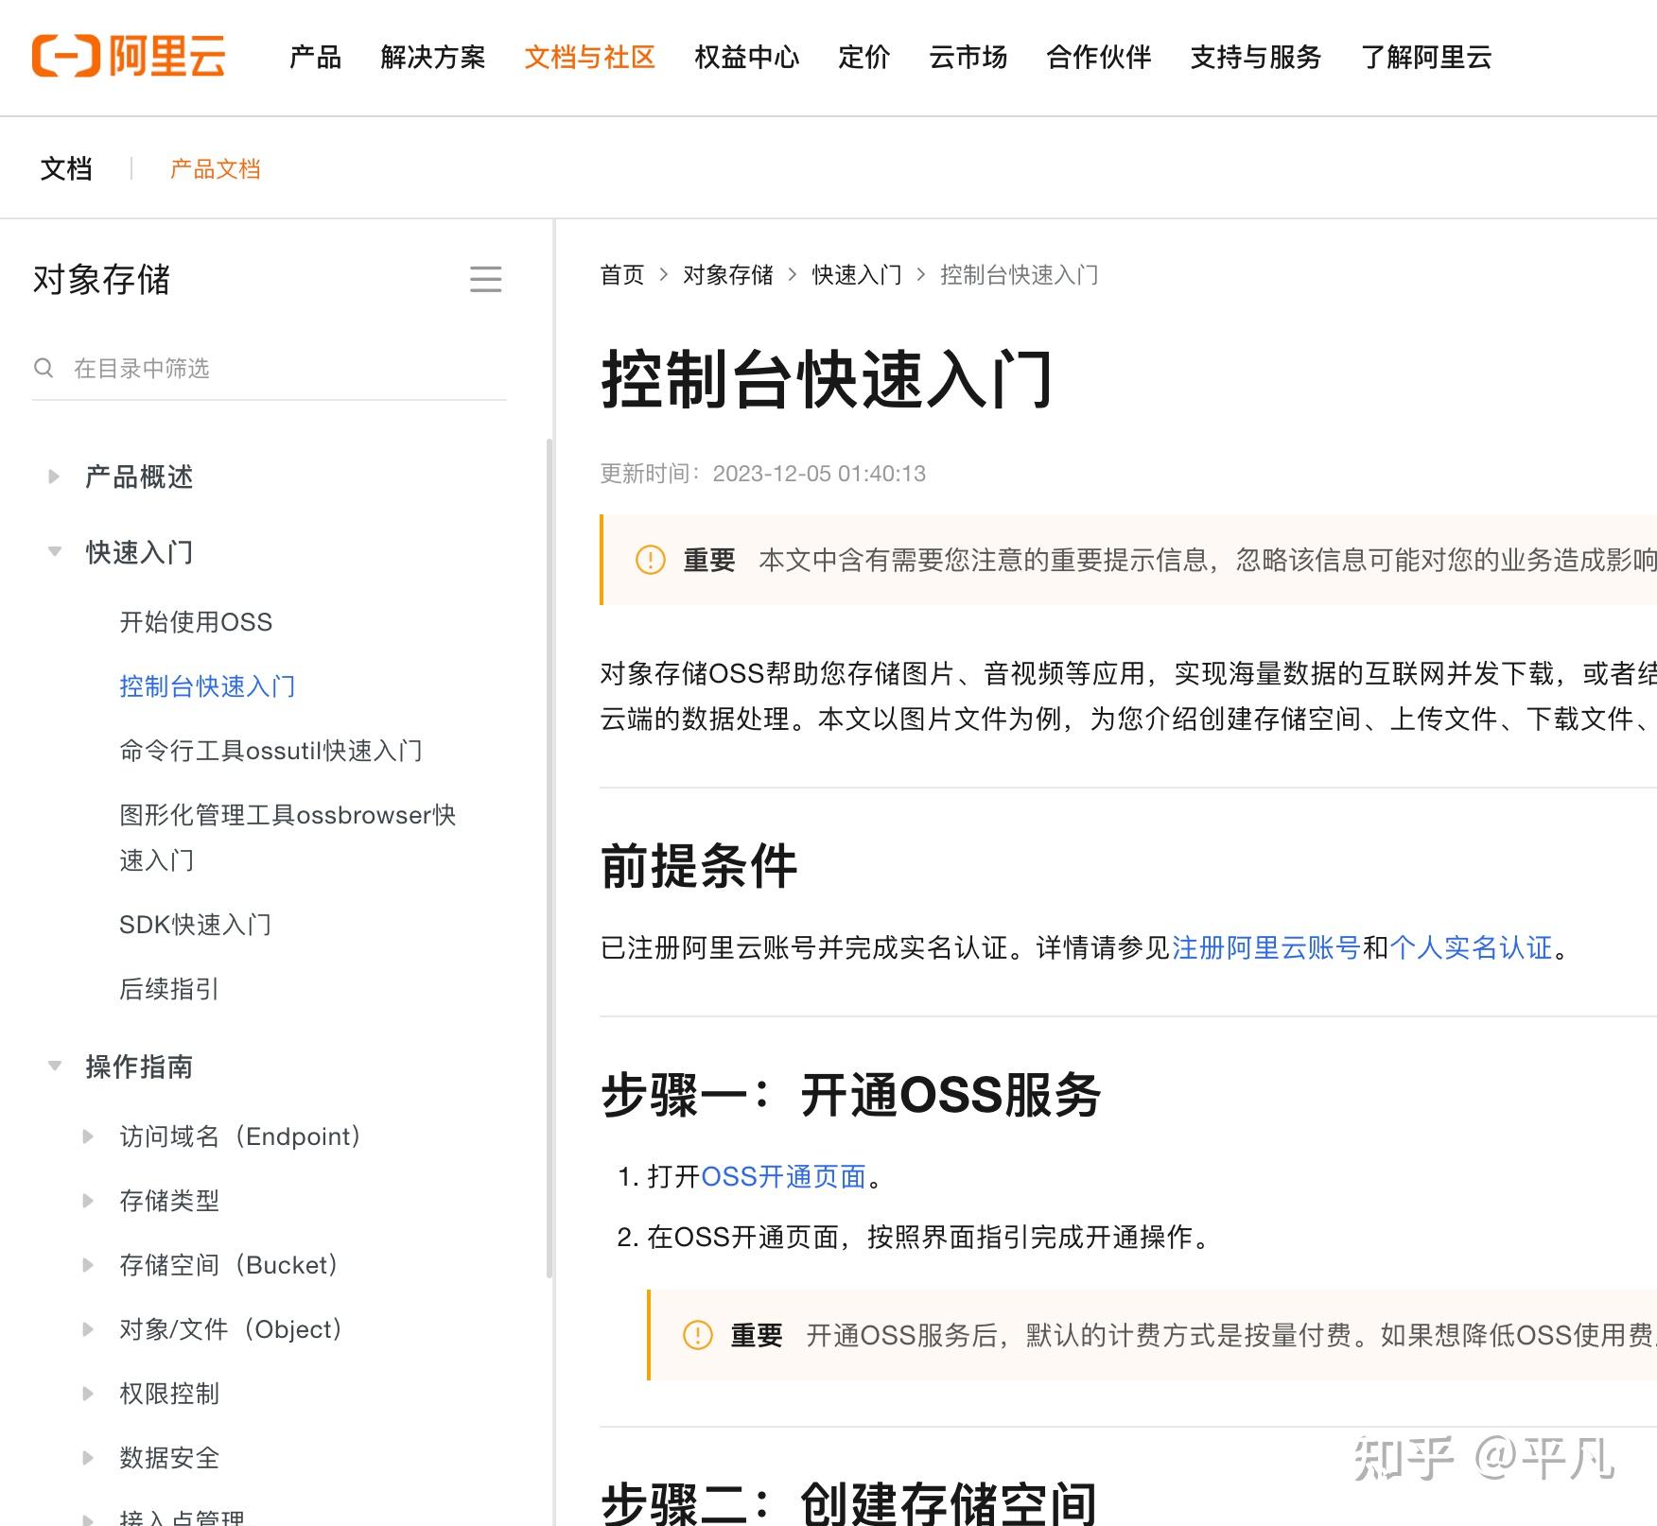Screen dimensions: 1657x1526
Task: Expand the 对象/文件（Object）arrow
Action: tap(88, 1328)
